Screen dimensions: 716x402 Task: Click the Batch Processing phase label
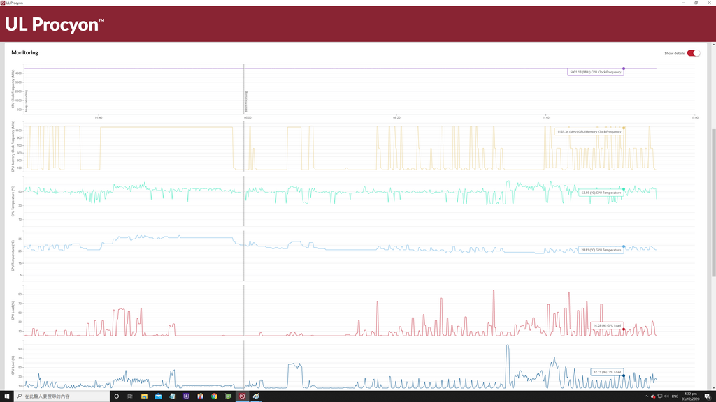click(x=246, y=102)
